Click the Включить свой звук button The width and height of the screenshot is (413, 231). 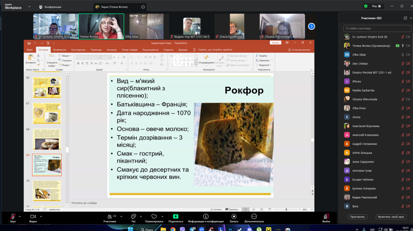pyautogui.click(x=391, y=217)
